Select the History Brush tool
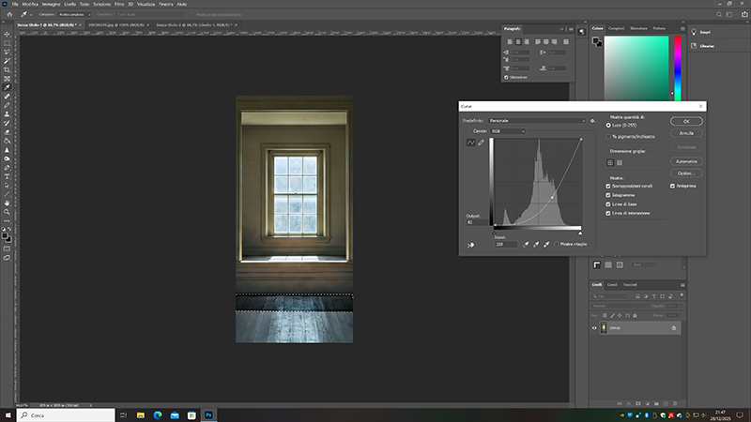751x422 pixels. (7, 123)
